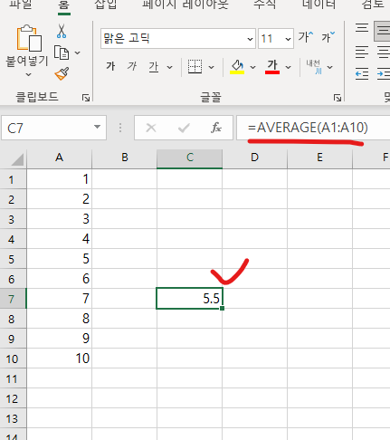Select row 1 header
This screenshot has width=390, height=440.
tap(13, 179)
